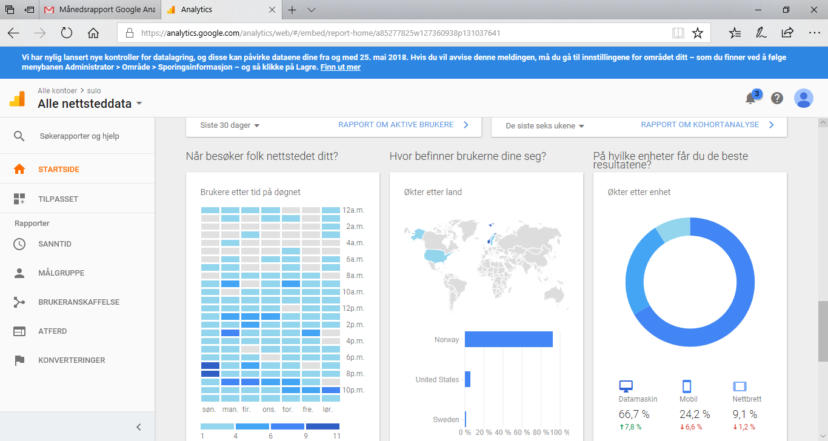The width and height of the screenshot is (828, 441).
Task: Open browser settings and more menu
Action: (x=814, y=33)
